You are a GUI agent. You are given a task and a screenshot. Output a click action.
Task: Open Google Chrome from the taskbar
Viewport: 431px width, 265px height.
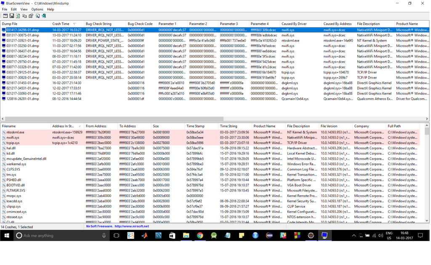[x=200, y=235]
